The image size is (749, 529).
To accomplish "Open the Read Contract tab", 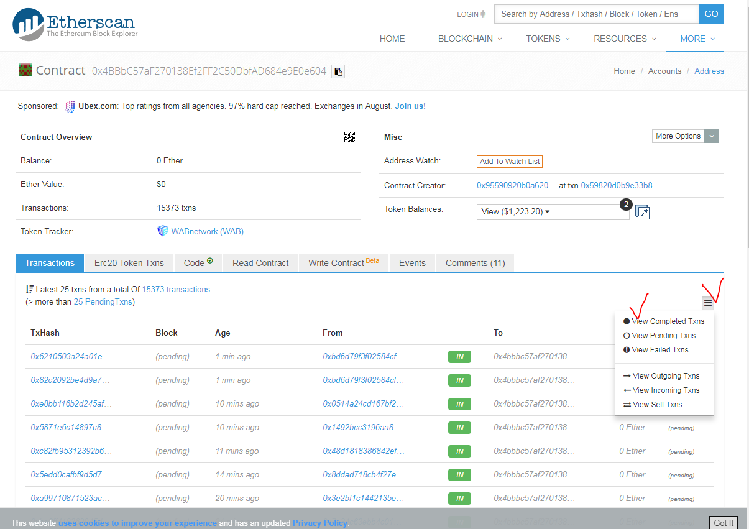I will (x=260, y=263).
